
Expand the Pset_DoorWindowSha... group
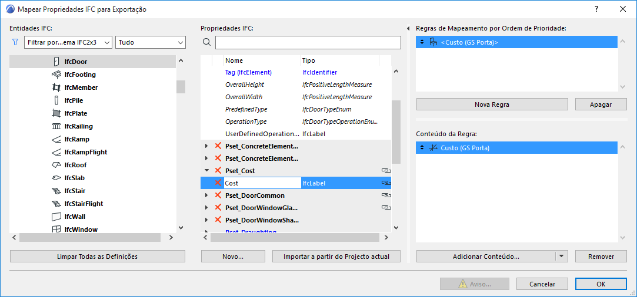click(x=206, y=220)
